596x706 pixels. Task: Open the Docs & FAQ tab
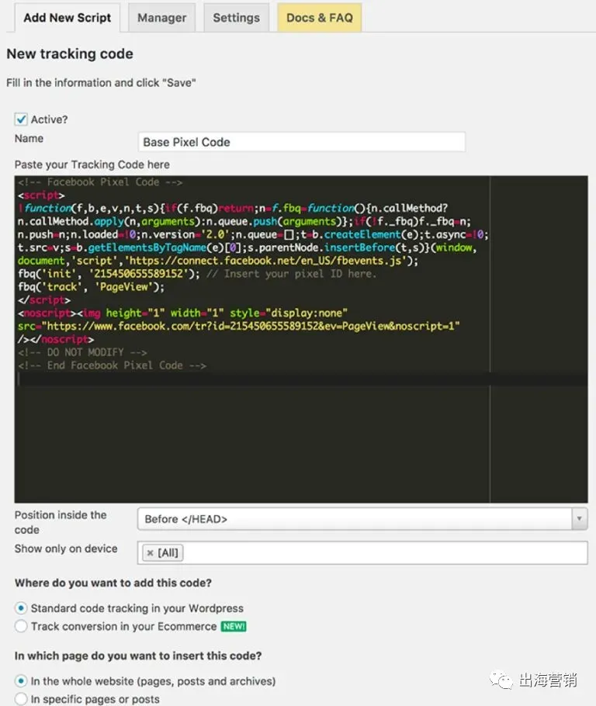pos(319,17)
